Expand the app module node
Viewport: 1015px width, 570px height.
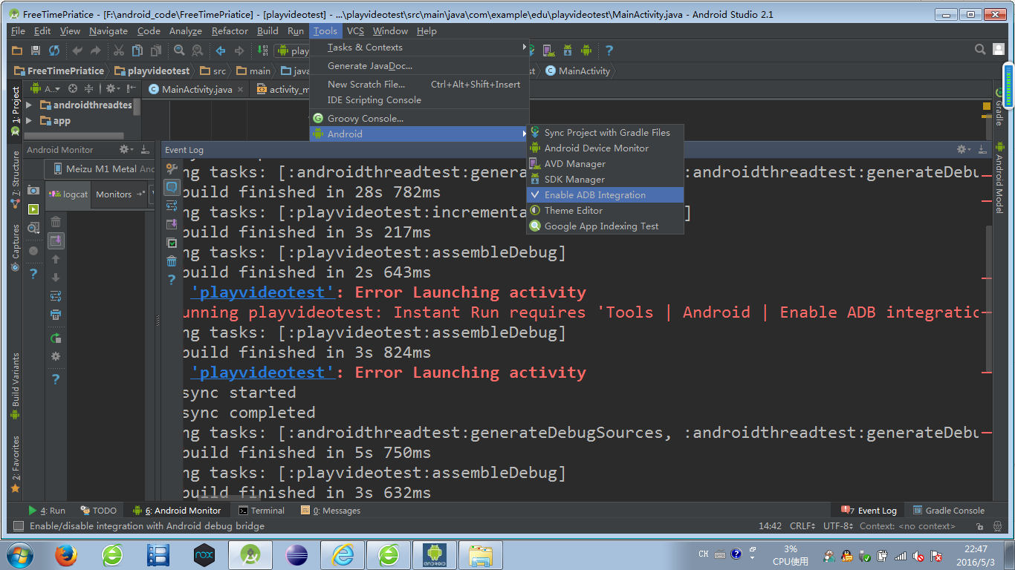click(x=29, y=121)
